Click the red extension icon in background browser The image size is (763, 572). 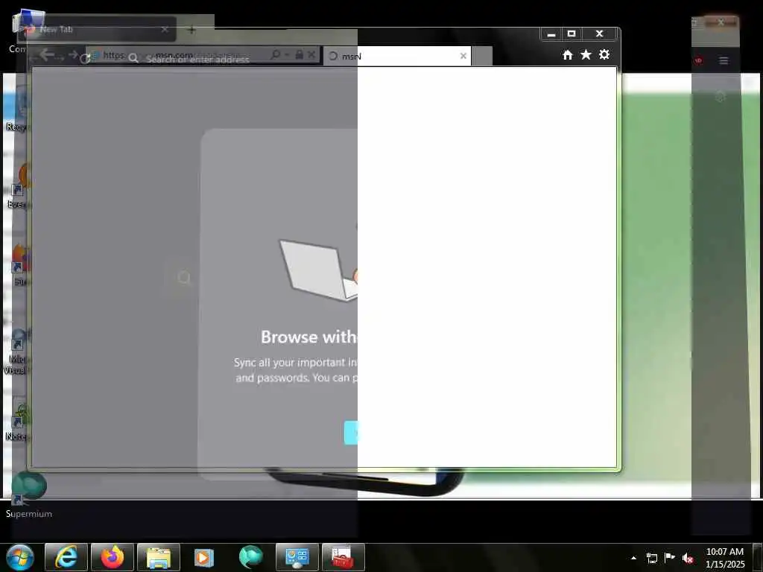699,61
